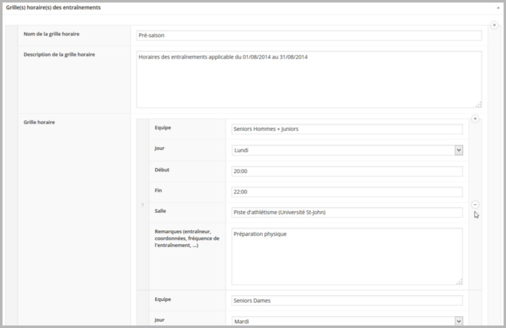Edit the Début field with 20:00
This screenshot has width=506, height=328.
pyautogui.click(x=347, y=171)
